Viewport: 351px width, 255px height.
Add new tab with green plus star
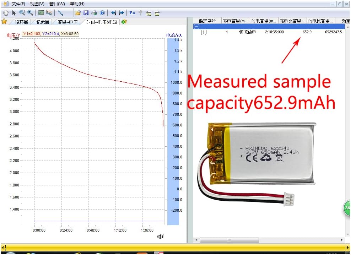click(x=124, y=22)
